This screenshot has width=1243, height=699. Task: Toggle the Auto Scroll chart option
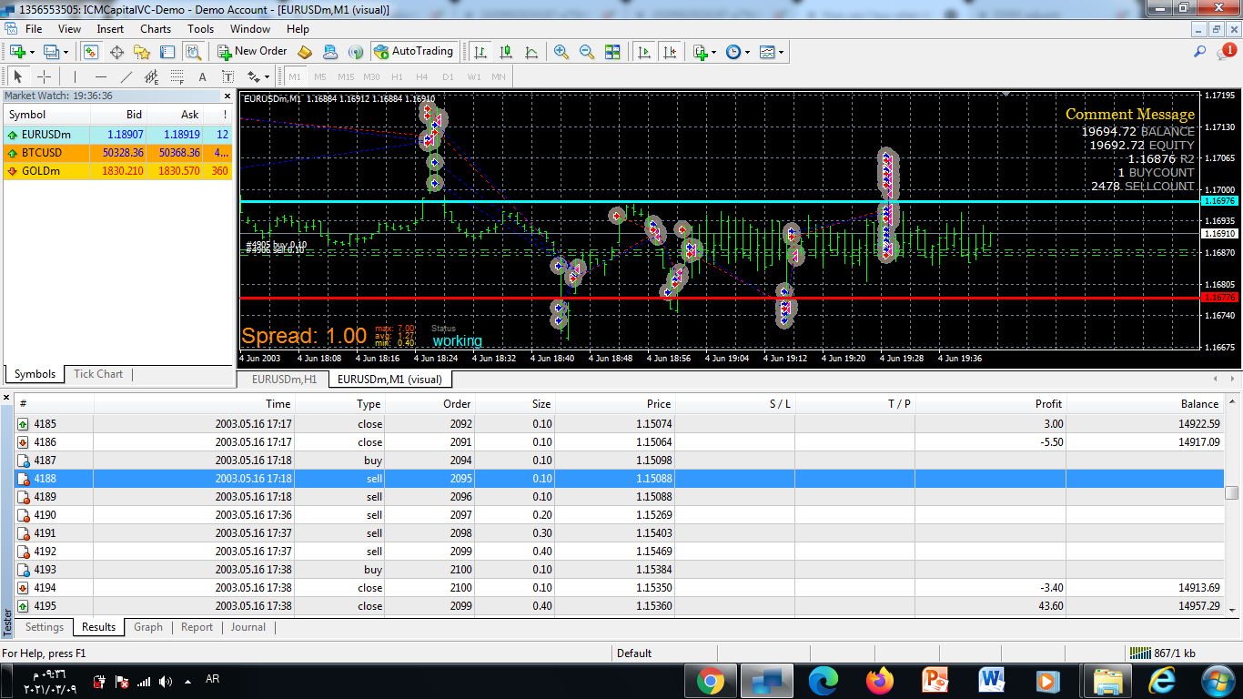[x=645, y=52]
